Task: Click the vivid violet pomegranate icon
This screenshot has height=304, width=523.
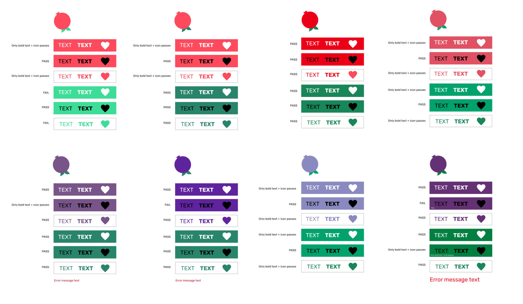Action: tap(183, 165)
